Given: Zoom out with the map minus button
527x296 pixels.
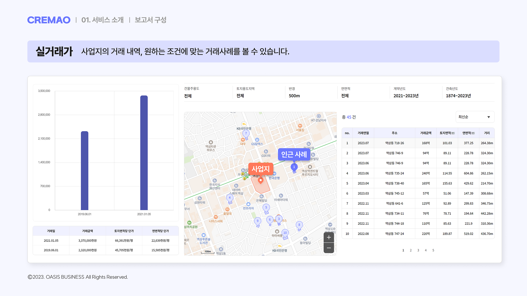Looking at the screenshot, I should [x=329, y=248].
